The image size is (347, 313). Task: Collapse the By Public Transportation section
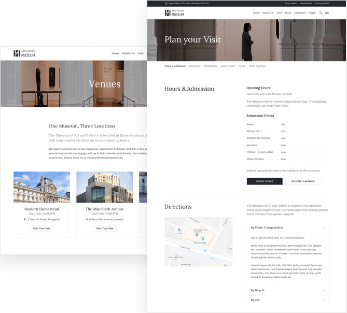click(323, 228)
